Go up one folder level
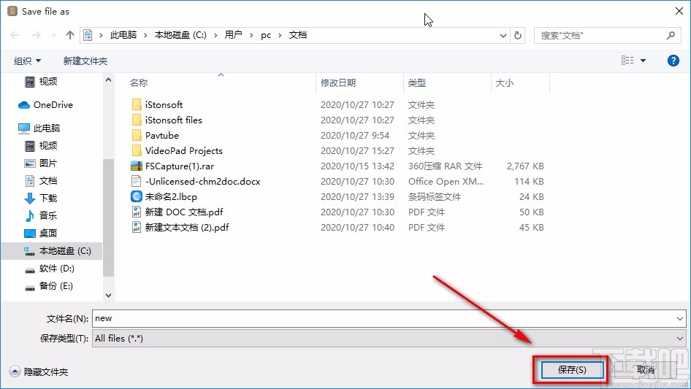This screenshot has height=389, width=691. coord(69,35)
